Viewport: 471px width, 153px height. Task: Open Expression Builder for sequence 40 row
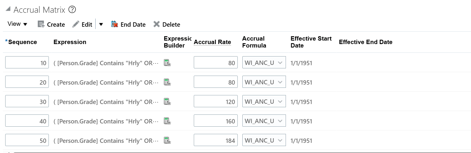tap(167, 121)
